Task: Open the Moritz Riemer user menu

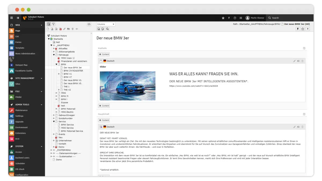Action: coord(255,18)
